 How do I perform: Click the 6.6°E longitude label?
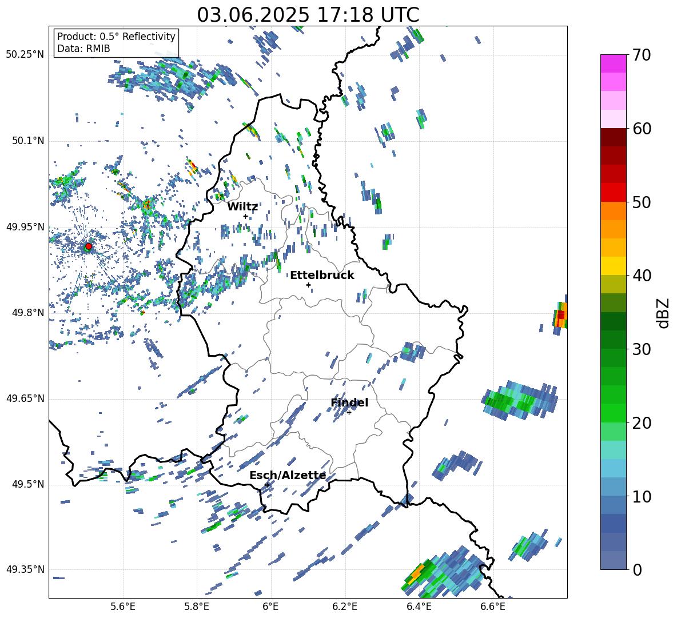coord(493,607)
